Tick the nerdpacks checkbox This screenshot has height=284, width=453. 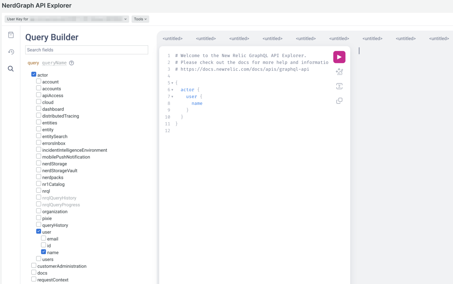coord(39,177)
